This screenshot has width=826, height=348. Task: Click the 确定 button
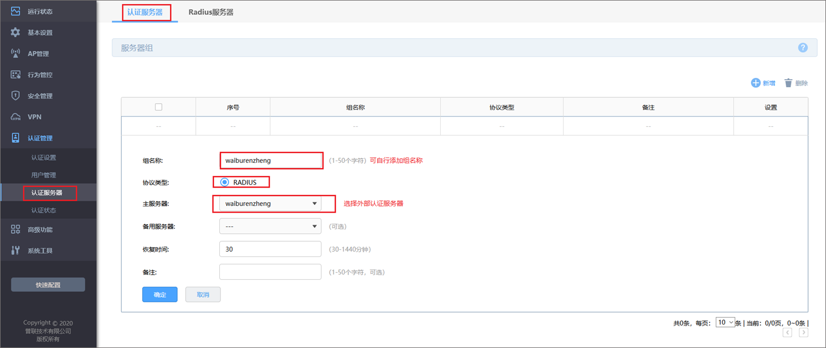point(160,295)
